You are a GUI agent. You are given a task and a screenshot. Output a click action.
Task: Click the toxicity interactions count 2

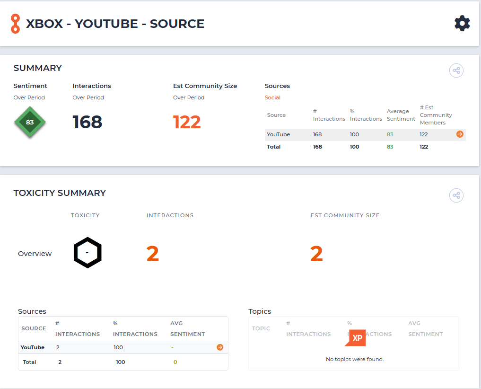(x=152, y=254)
